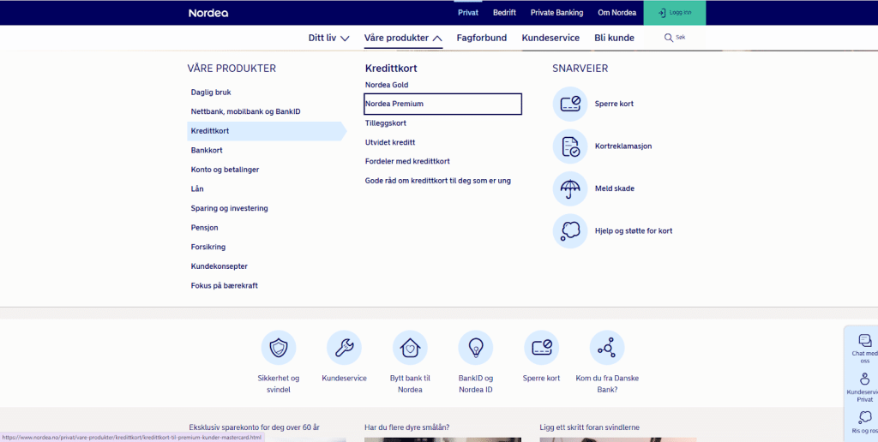Expand the Ditt liv dropdown menu
878x442 pixels.
(x=328, y=38)
